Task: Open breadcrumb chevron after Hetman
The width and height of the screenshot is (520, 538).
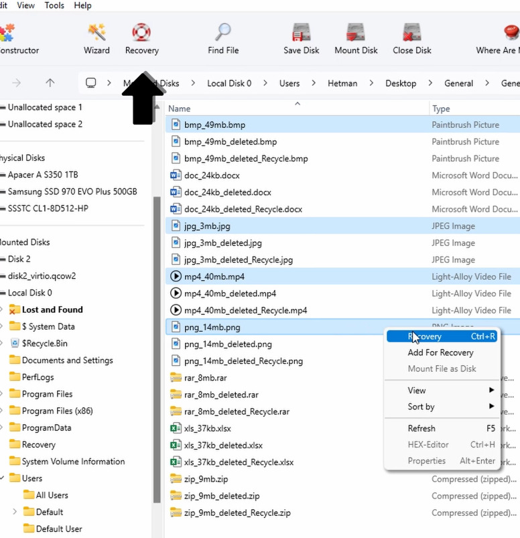Action: click(x=371, y=82)
